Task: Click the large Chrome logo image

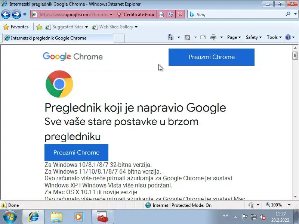Action: (59, 84)
